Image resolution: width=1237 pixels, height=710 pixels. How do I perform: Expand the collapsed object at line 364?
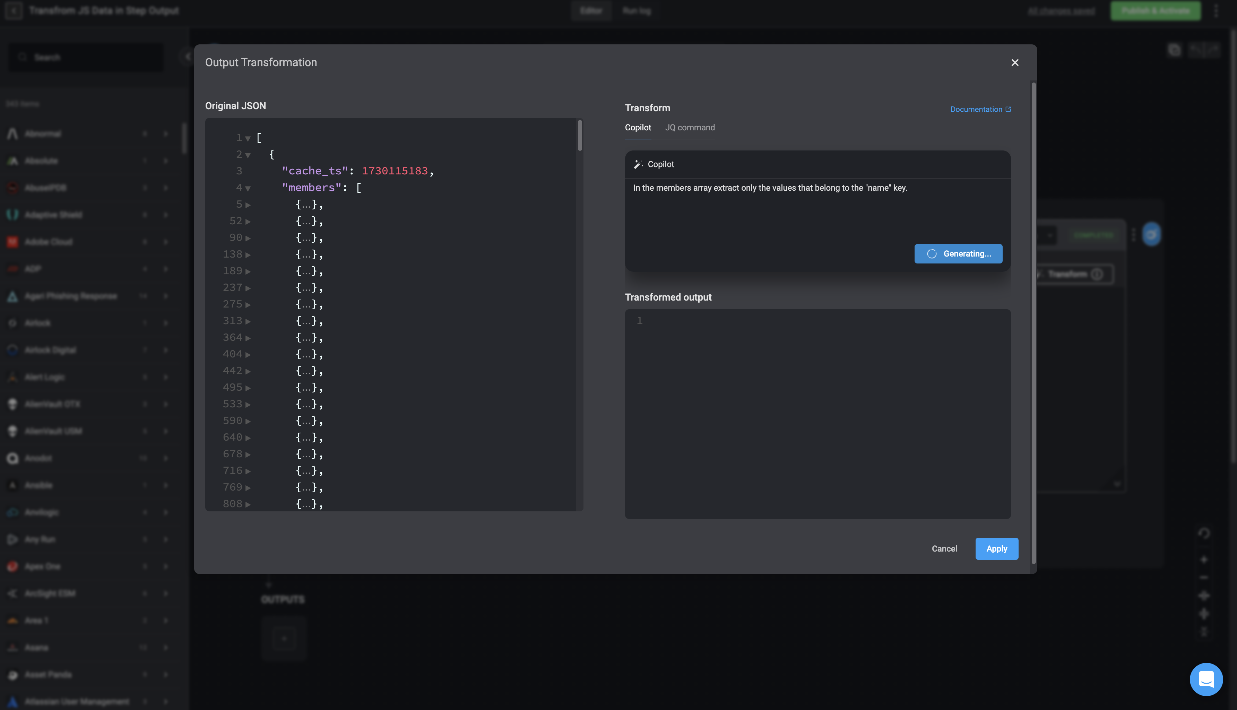[248, 338]
